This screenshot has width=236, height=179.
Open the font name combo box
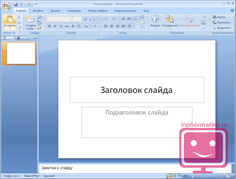click(x=59, y=19)
